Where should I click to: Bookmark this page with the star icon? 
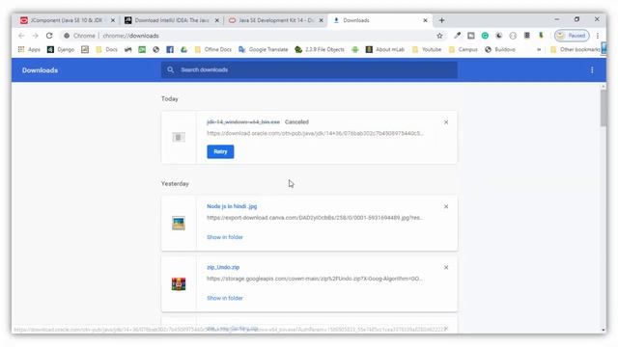[x=439, y=36]
